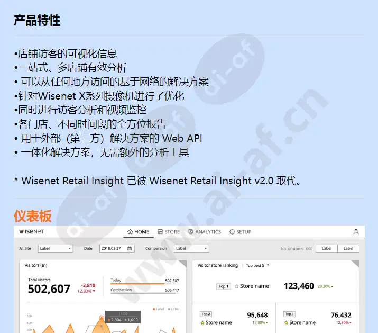The image size is (378, 333).
Task: Click the Visitors (In) panel title
Action: [x=36, y=265]
